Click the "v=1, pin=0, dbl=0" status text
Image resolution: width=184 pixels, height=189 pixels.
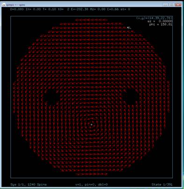pyautogui.click(x=92, y=185)
